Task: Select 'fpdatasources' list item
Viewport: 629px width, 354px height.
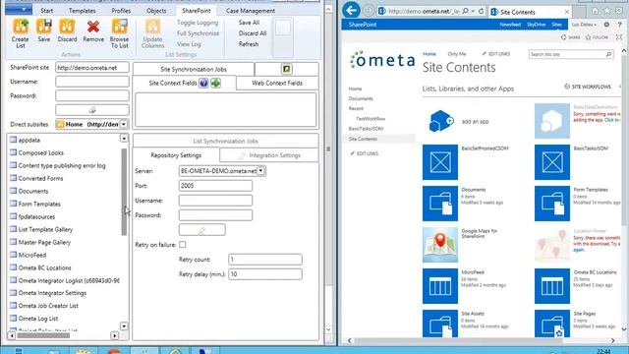Action: point(36,216)
